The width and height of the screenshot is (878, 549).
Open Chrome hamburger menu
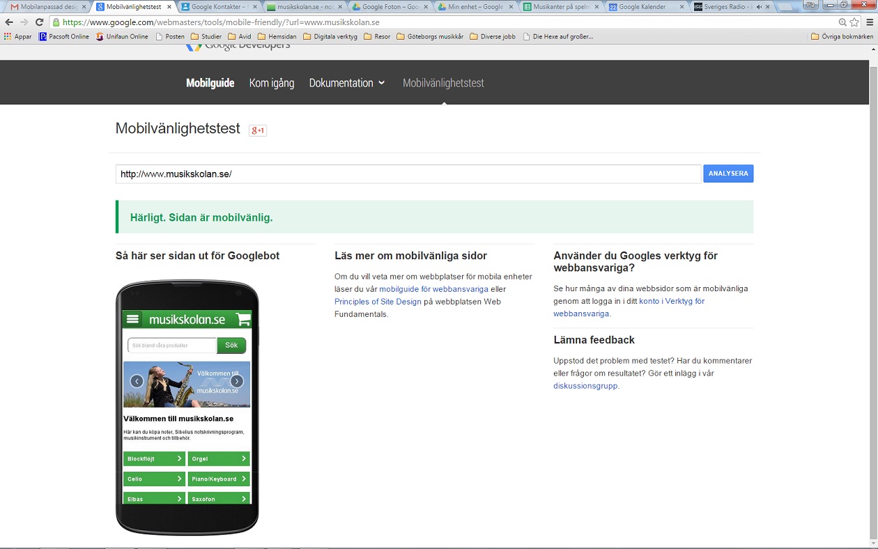[869, 22]
